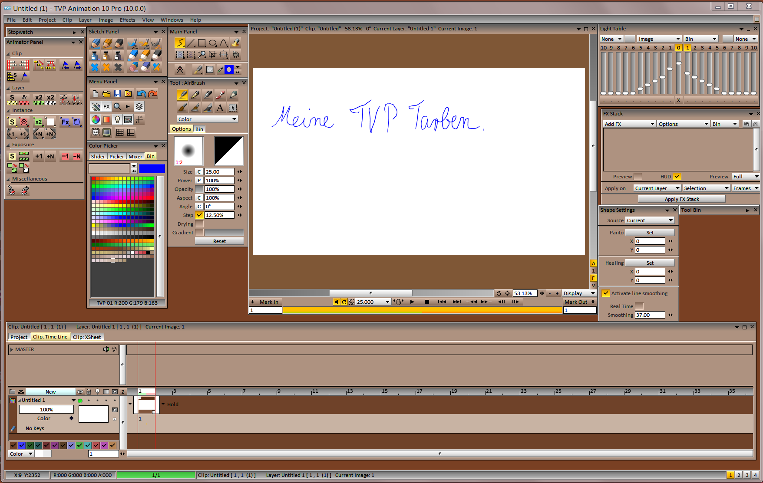
Task: Choose the ellipse shape tool
Action: coord(212,43)
